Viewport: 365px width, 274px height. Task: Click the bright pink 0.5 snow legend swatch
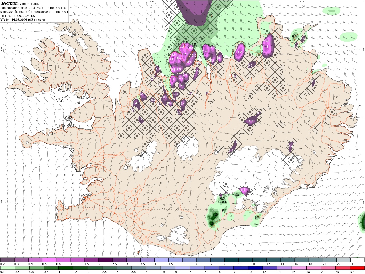click(49, 260)
